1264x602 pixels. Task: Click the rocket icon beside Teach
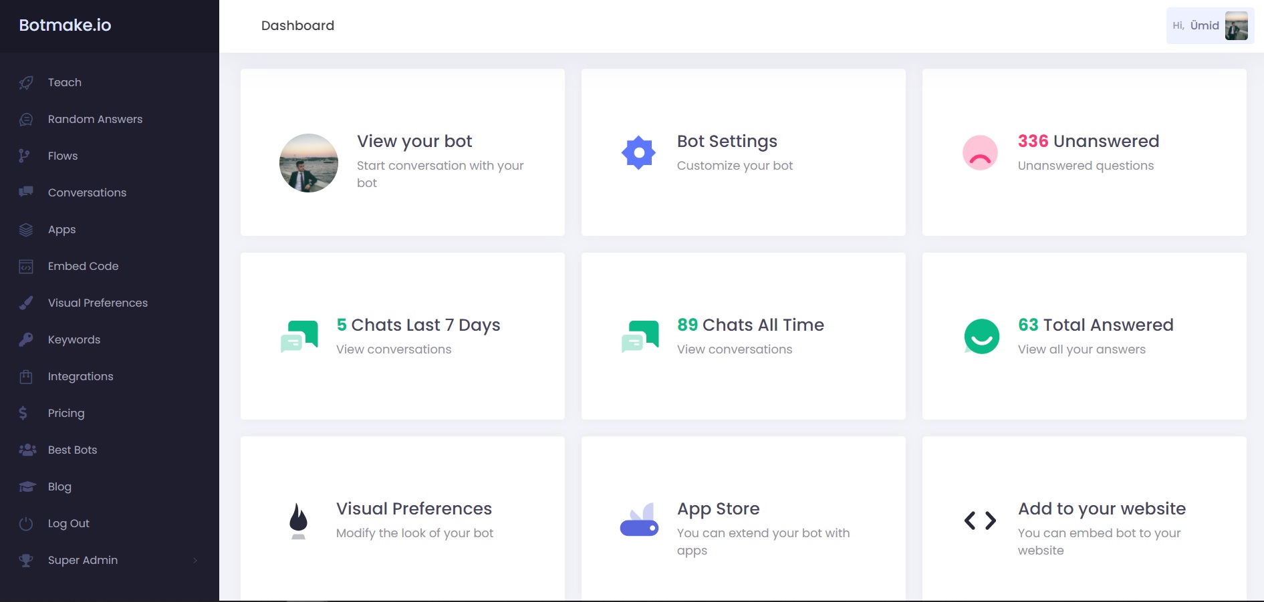pyautogui.click(x=26, y=83)
